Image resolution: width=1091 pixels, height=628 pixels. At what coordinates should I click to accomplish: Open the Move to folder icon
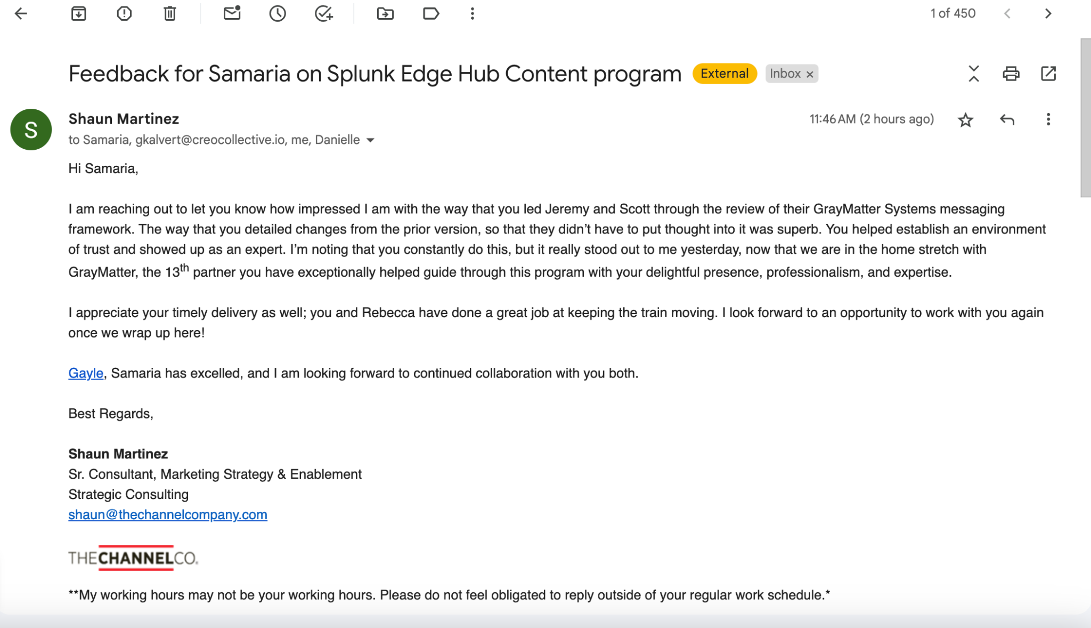[385, 13]
